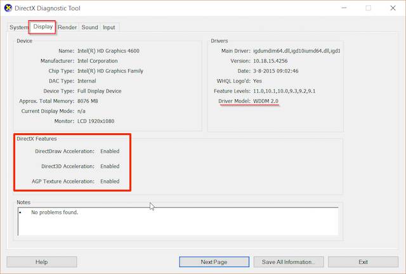The height and width of the screenshot is (274, 406).
Task: Click driver date '3-8-2015 09:02:46'
Action: coord(276,71)
